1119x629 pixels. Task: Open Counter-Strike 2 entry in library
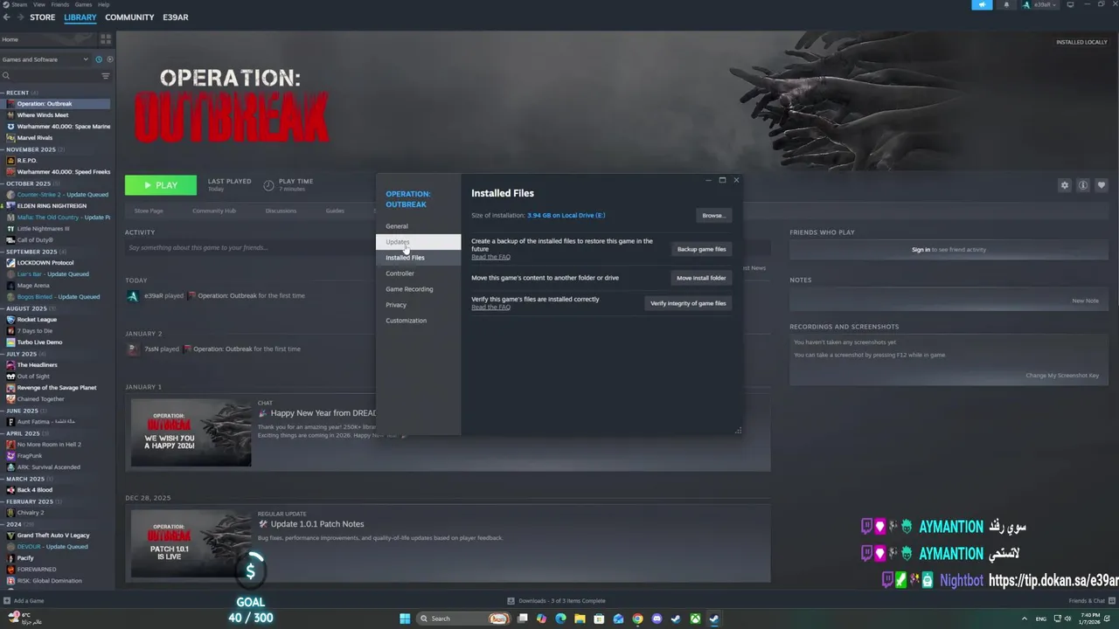click(58, 195)
